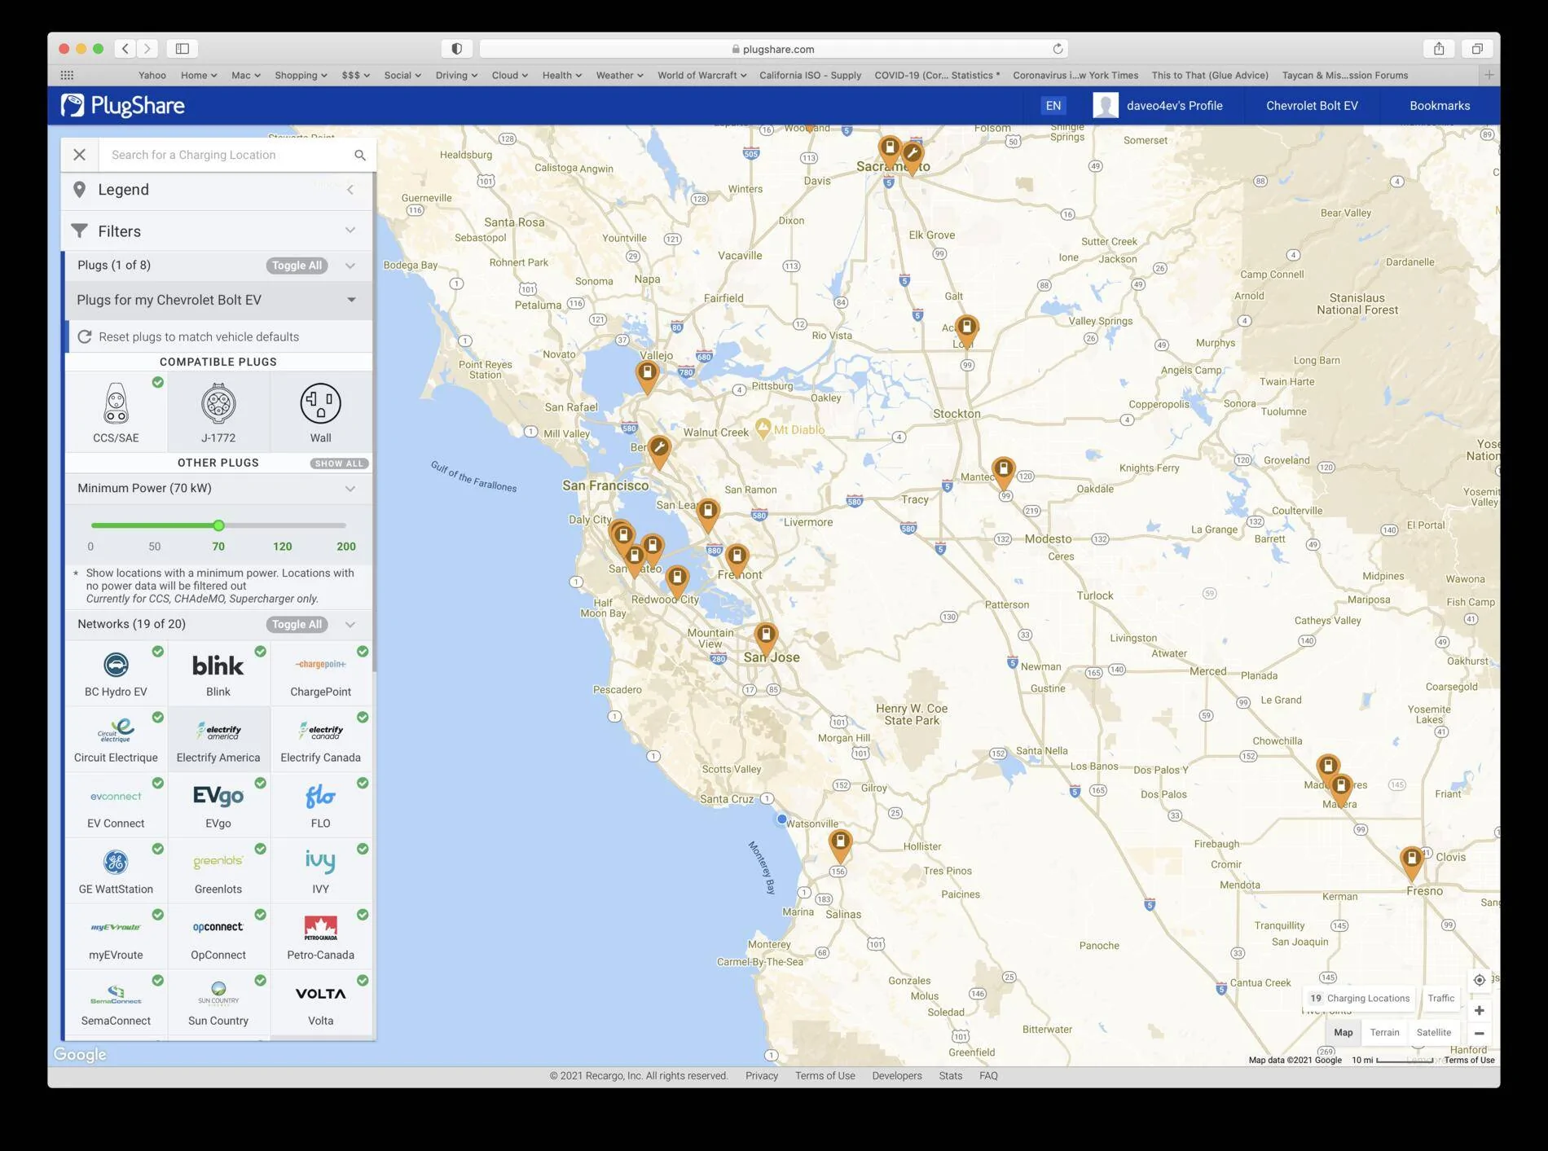Collapse the Filters section
Screen dimensions: 1548x1151
coord(217,231)
